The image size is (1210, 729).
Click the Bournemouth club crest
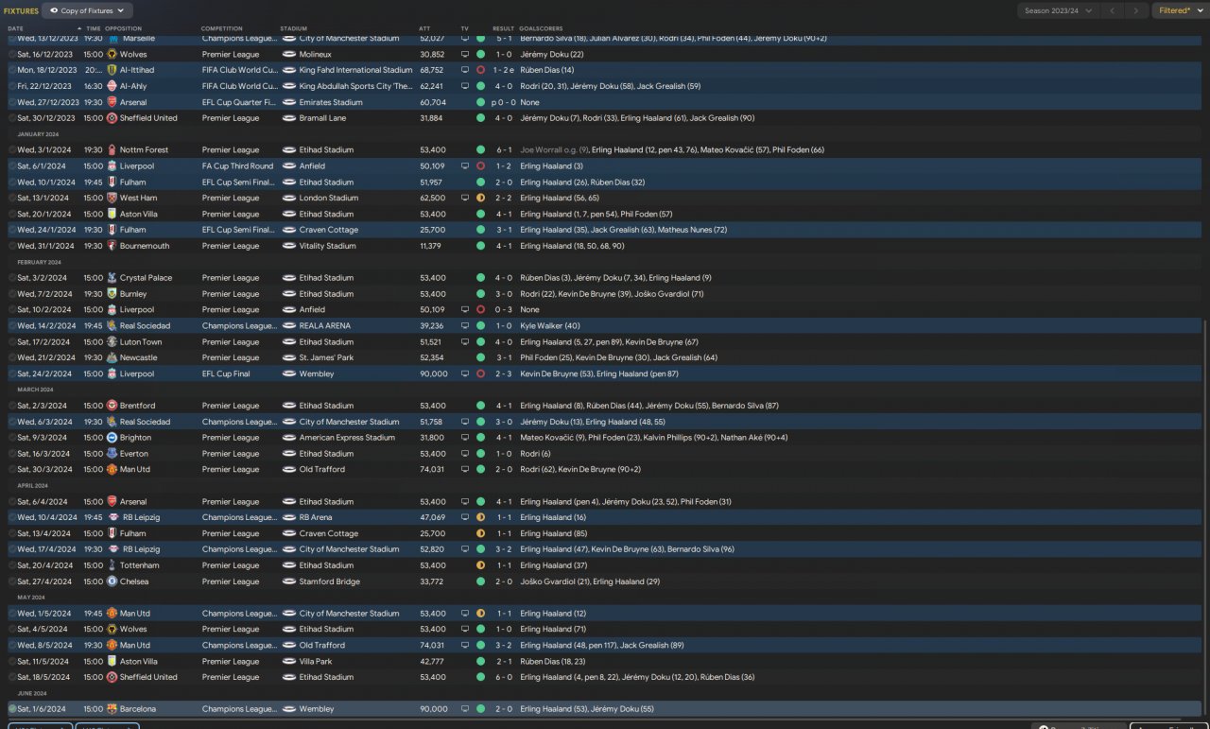[112, 246]
